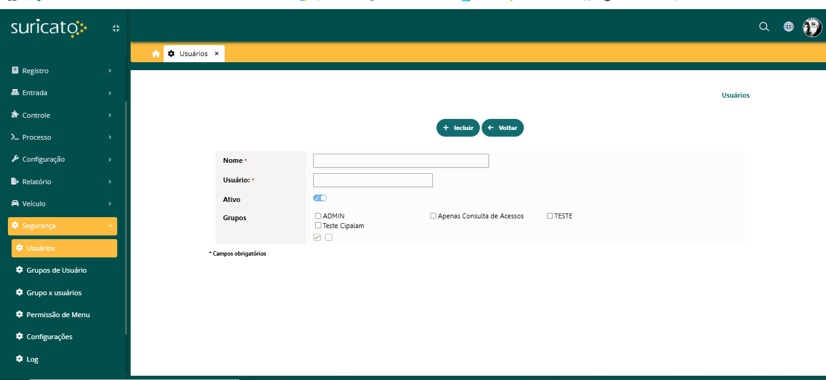
Task: Open Usuários in the sidebar
Action: click(64, 248)
